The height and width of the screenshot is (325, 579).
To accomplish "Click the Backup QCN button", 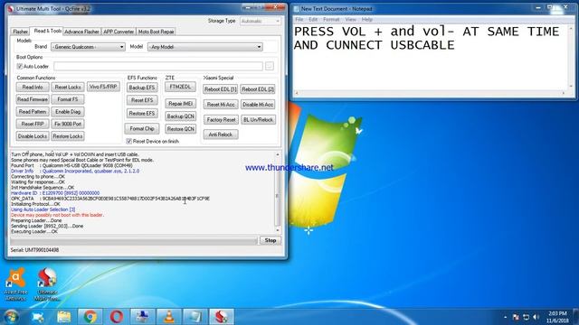I will tap(181, 116).
